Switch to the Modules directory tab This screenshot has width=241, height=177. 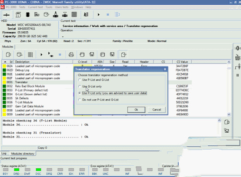pyautogui.click(x=23, y=154)
